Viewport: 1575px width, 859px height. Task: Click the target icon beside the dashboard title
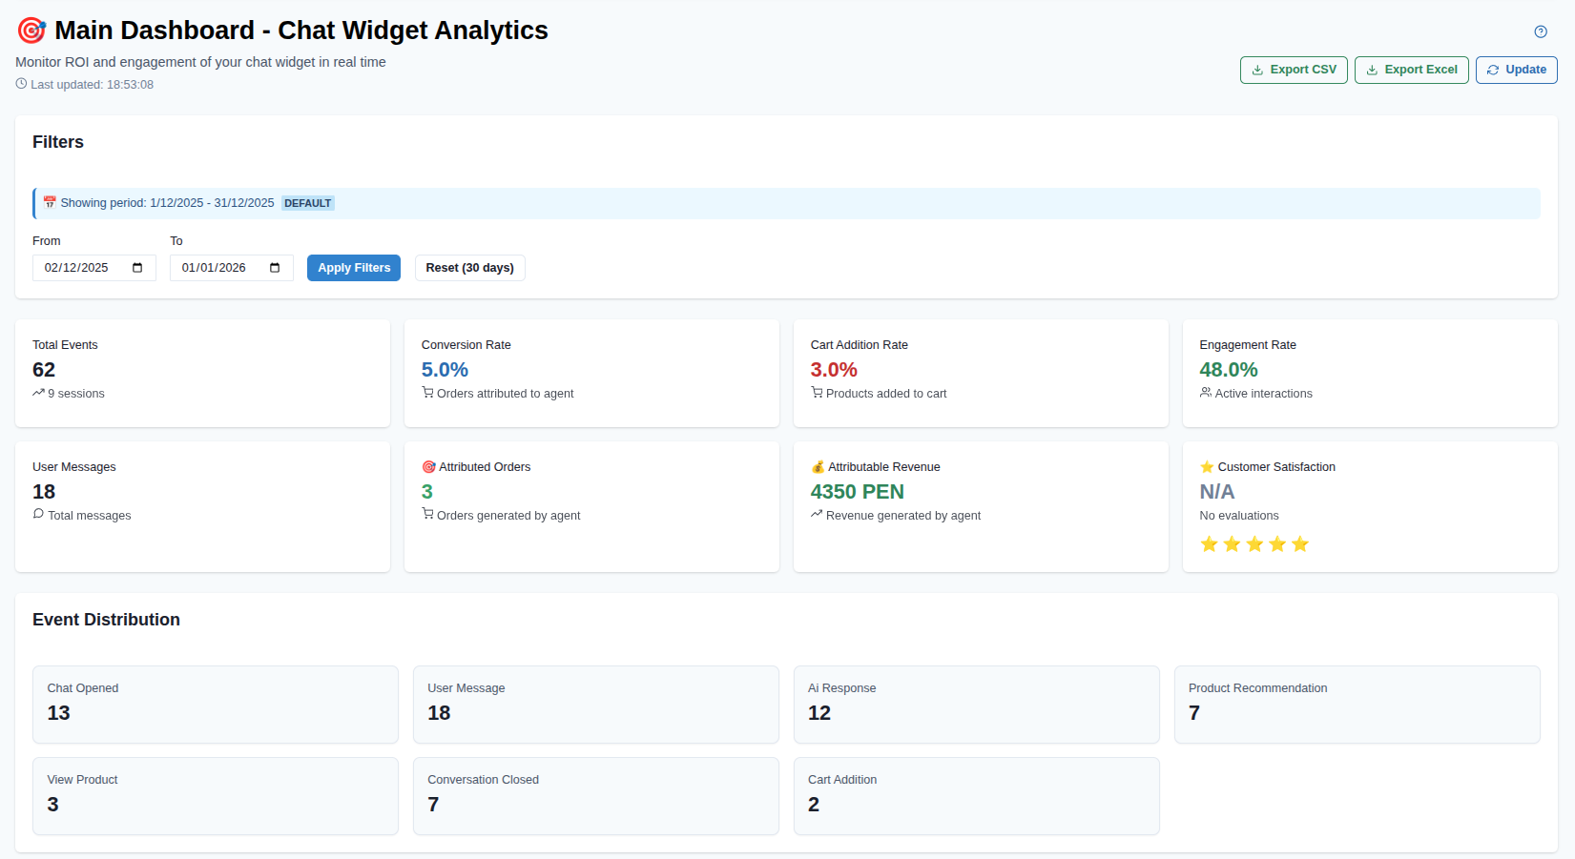30,31
